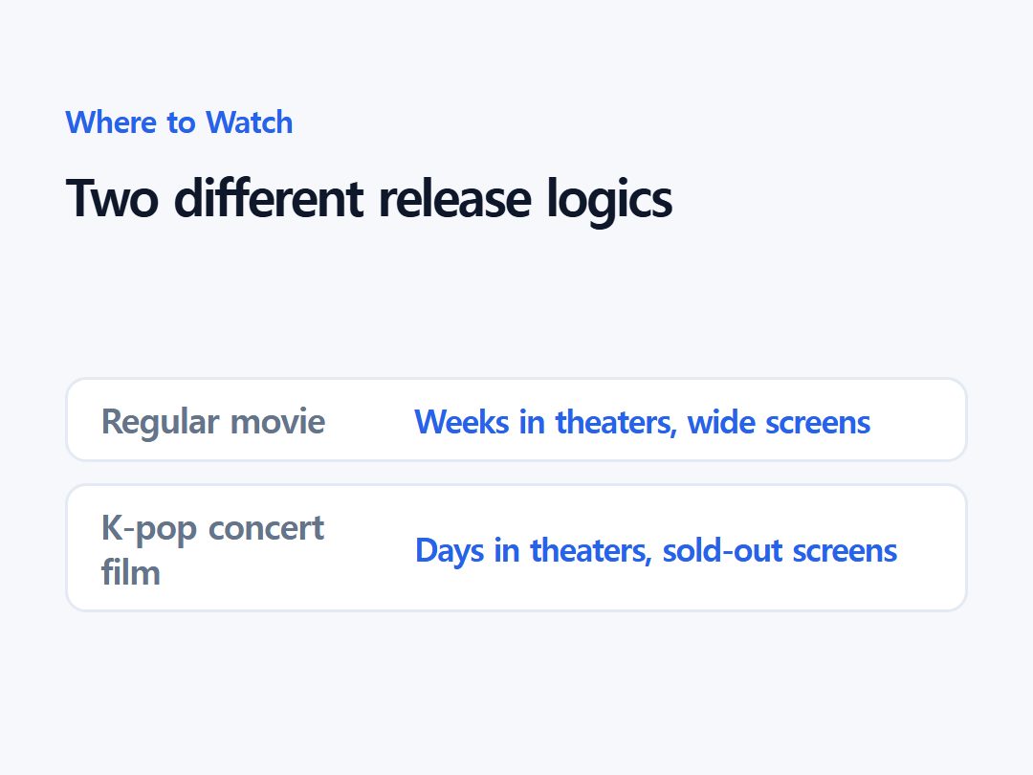Select 'Weeks in theaters, wide screens' text
The image size is (1033, 775).
643,422
